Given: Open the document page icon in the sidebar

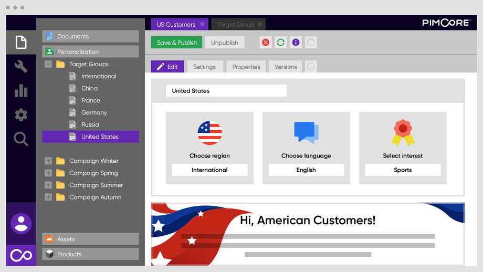Looking at the screenshot, I should pyautogui.click(x=21, y=42).
